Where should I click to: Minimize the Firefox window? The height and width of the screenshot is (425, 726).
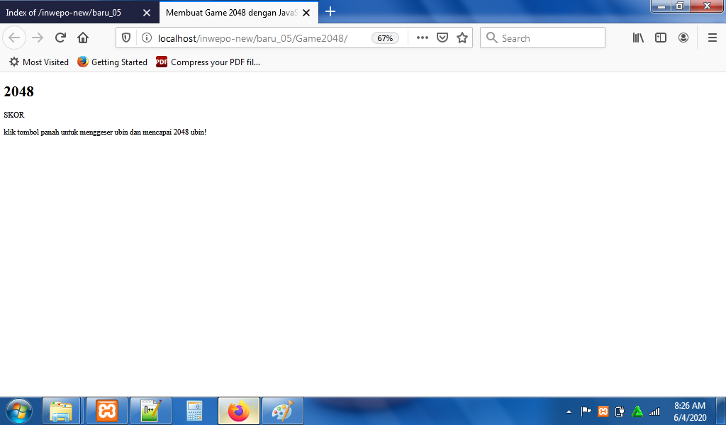(x=661, y=6)
